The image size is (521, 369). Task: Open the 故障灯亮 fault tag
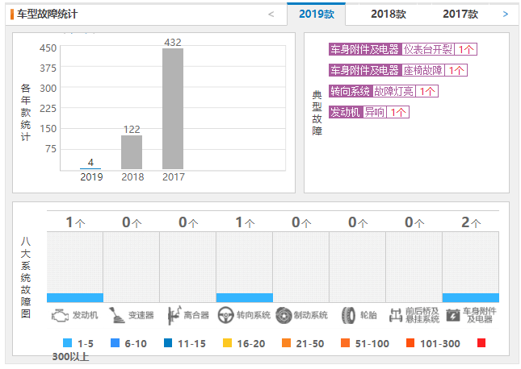pyautogui.click(x=393, y=91)
